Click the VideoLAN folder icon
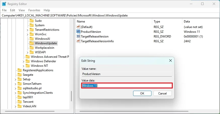 click(x=20, y=106)
